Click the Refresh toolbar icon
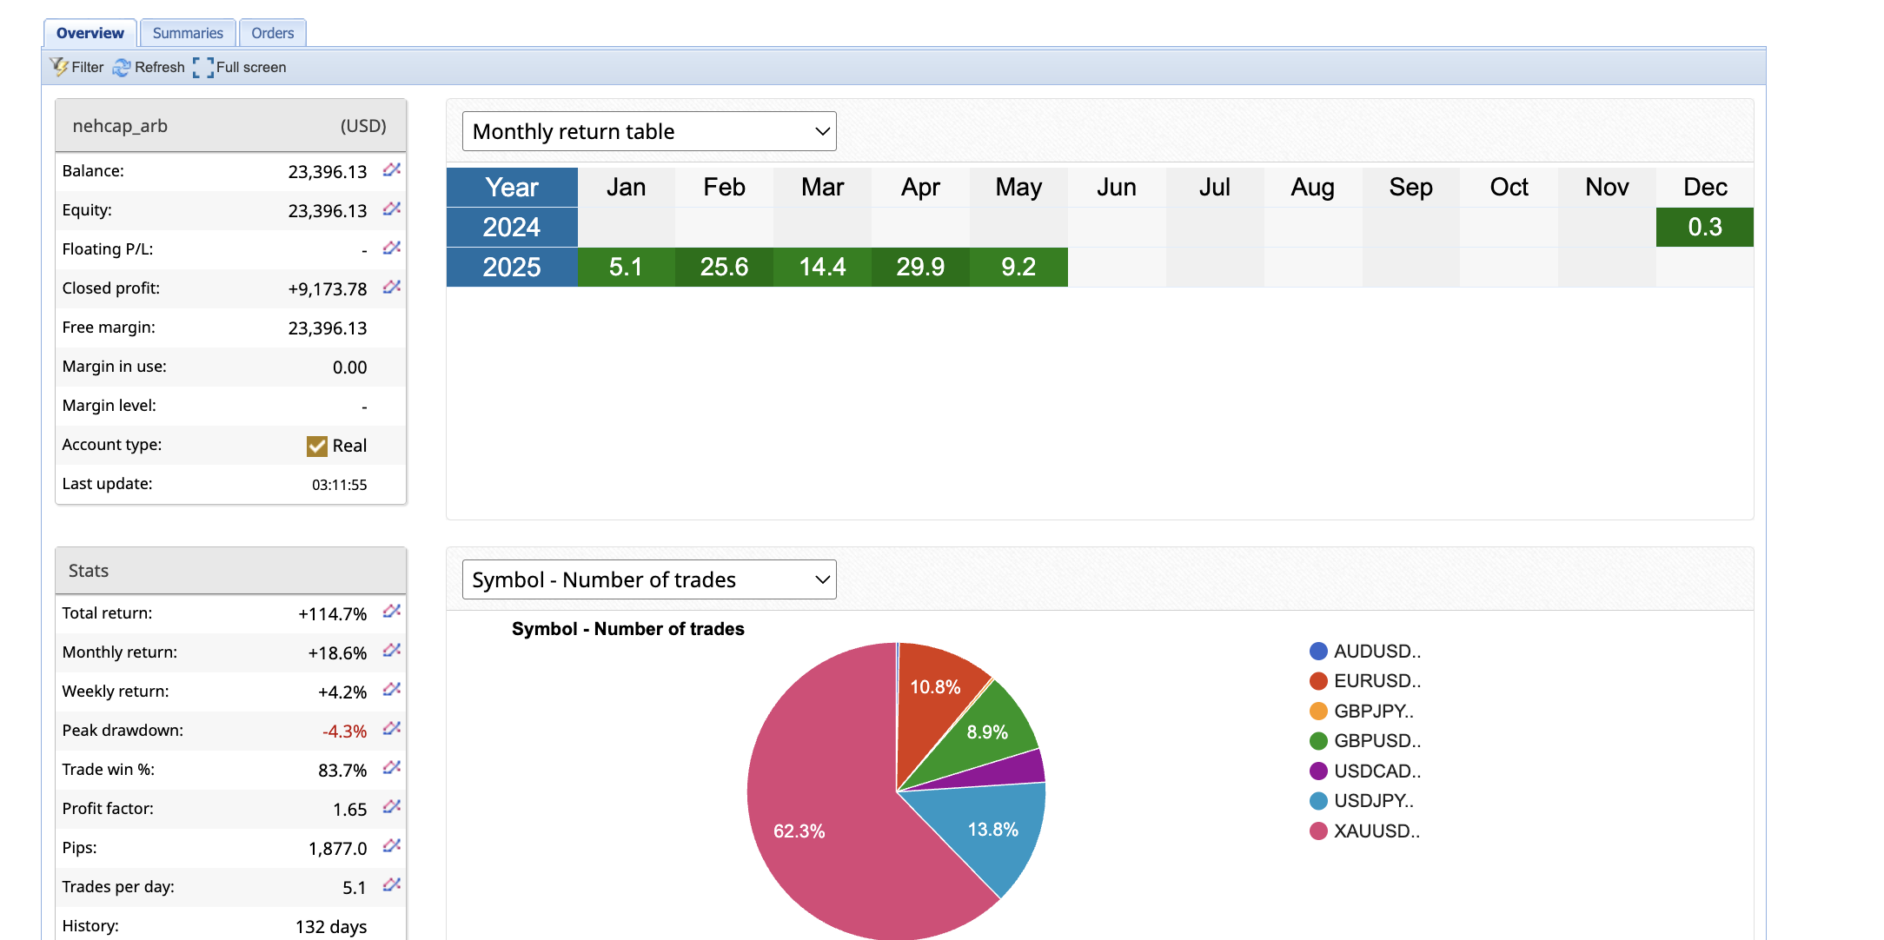The image size is (1884, 940). 122,67
